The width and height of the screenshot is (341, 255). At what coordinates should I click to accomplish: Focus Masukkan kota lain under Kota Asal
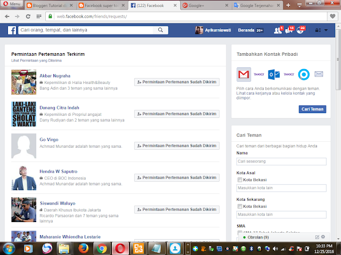[281, 188]
